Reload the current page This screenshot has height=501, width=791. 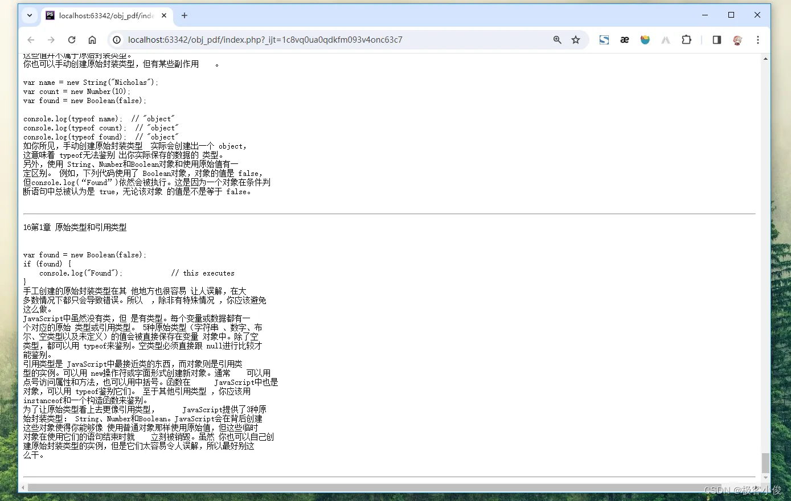pos(72,40)
